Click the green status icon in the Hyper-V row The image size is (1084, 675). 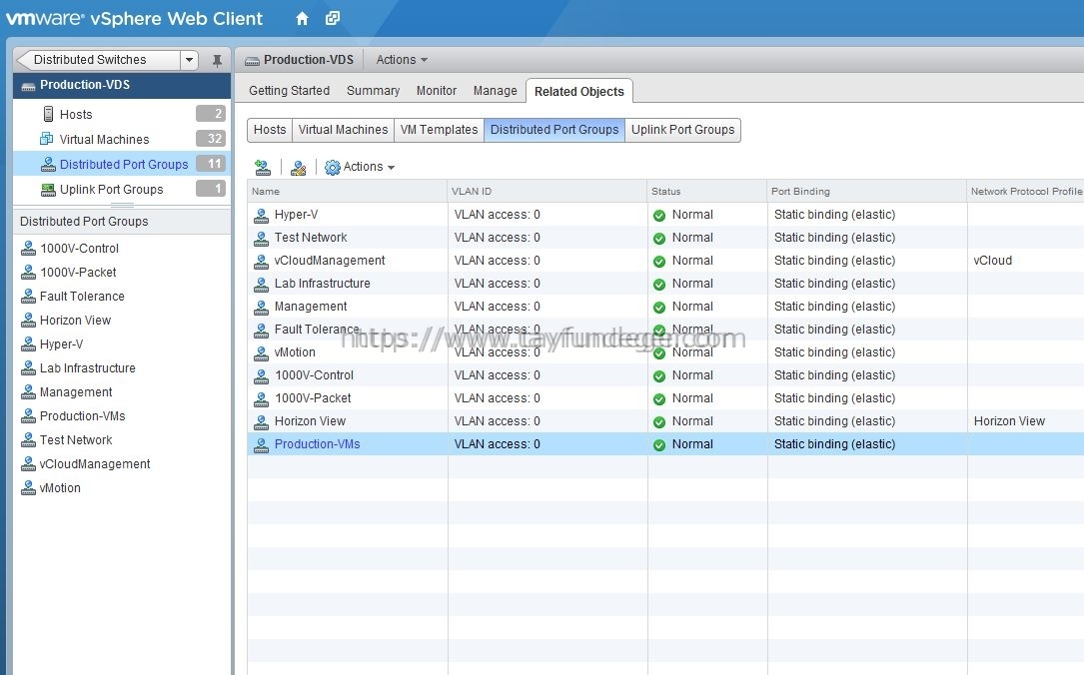[x=659, y=216]
